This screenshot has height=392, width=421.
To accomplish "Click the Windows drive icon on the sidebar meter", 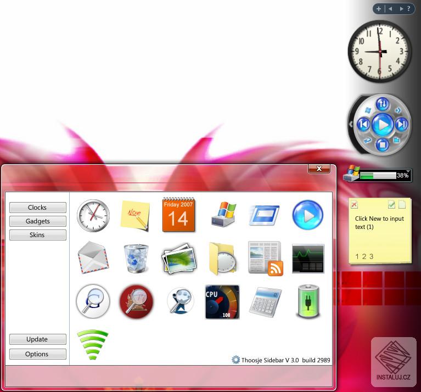I will [351, 173].
